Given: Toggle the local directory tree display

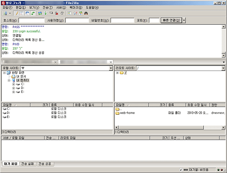Looking at the screenshot, I should (22, 13).
